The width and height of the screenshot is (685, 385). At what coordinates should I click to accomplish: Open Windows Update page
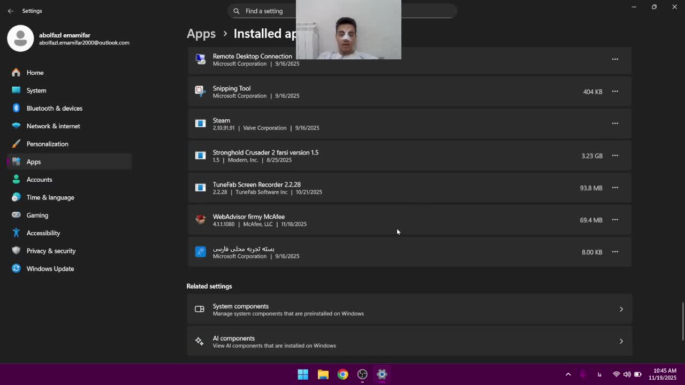tap(70, 268)
